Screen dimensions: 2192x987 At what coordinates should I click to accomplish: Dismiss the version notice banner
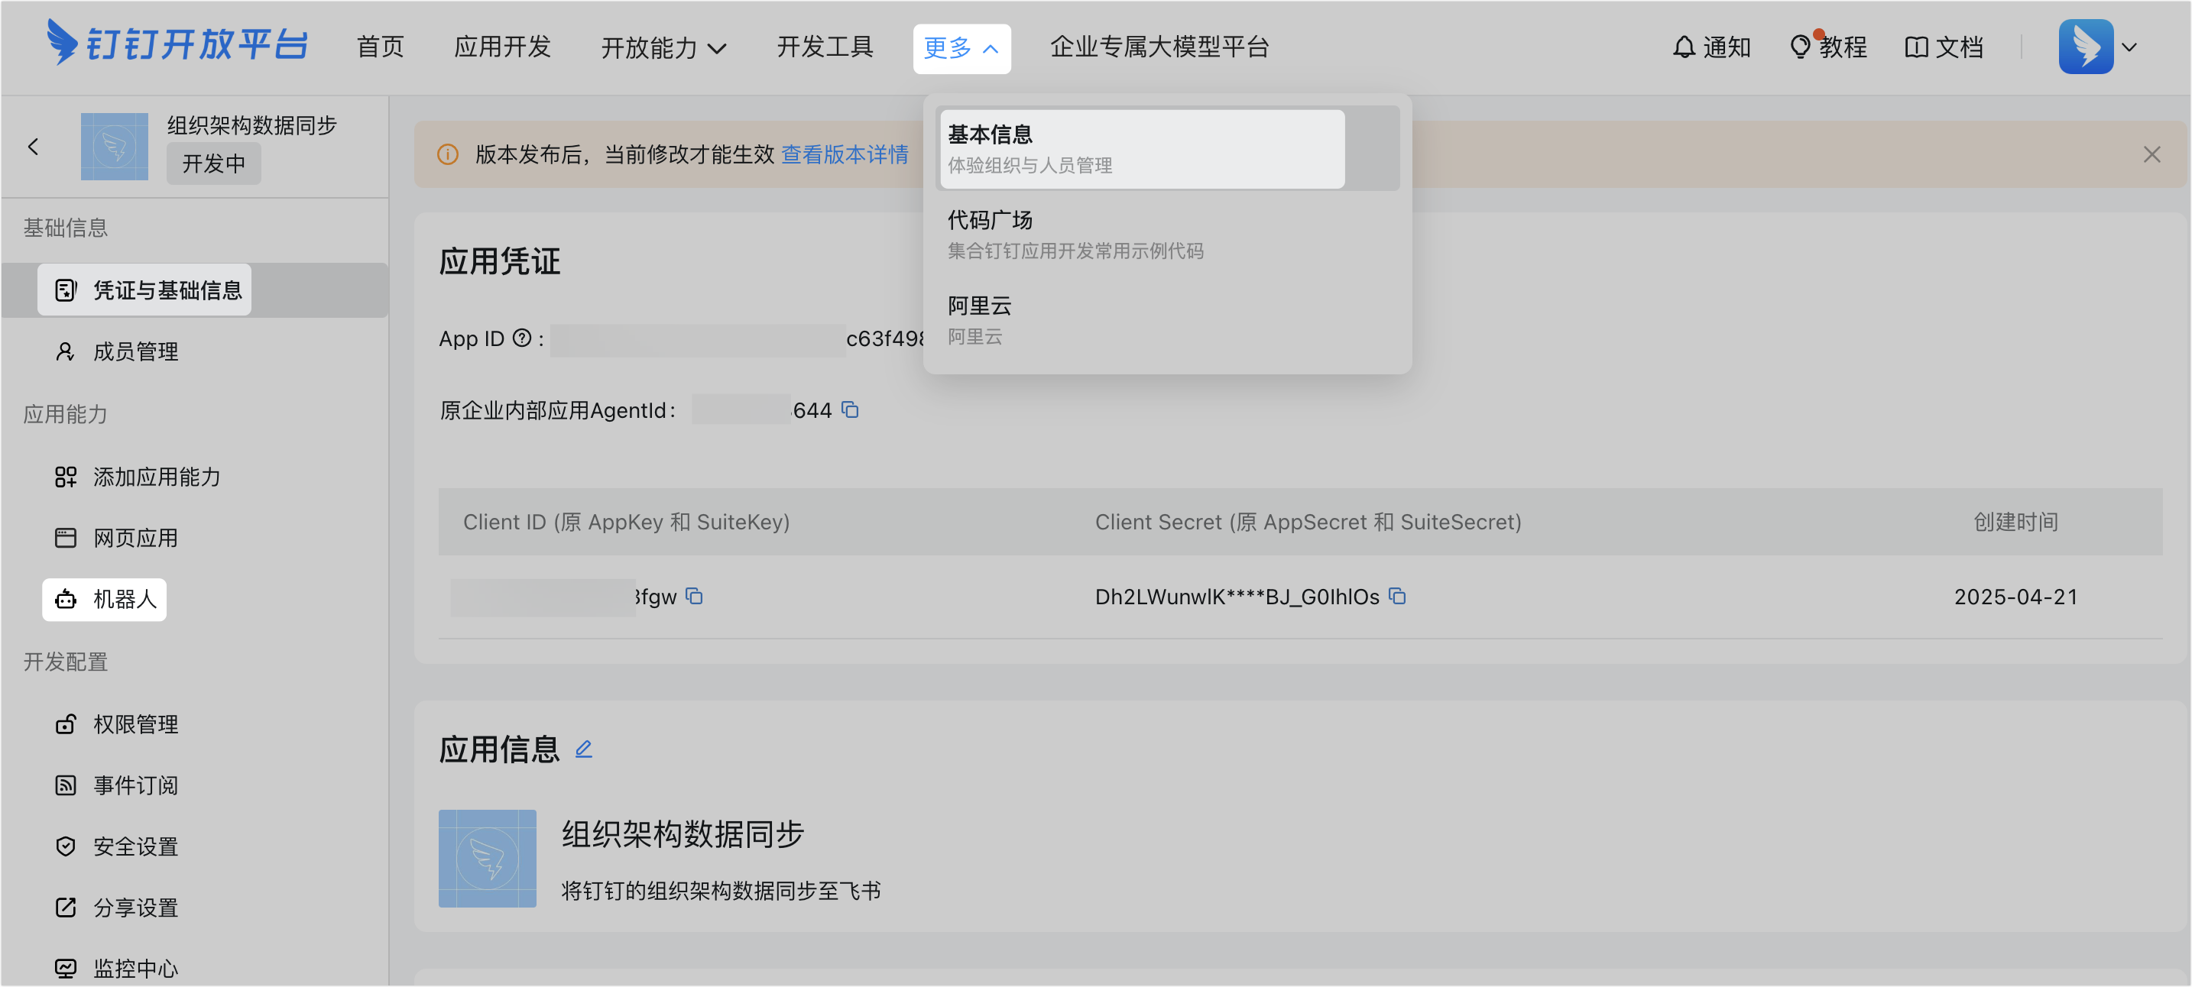coord(2151,154)
